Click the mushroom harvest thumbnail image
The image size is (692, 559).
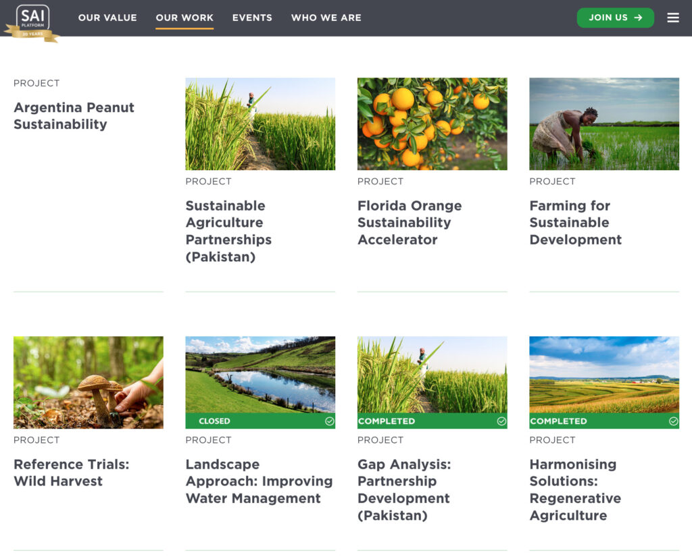88,382
